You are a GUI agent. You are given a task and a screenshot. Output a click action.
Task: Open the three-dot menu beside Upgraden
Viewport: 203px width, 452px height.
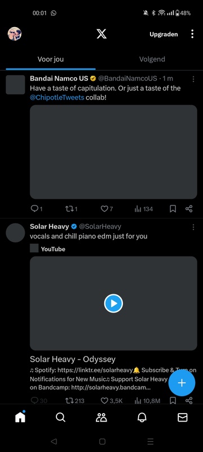click(x=192, y=34)
